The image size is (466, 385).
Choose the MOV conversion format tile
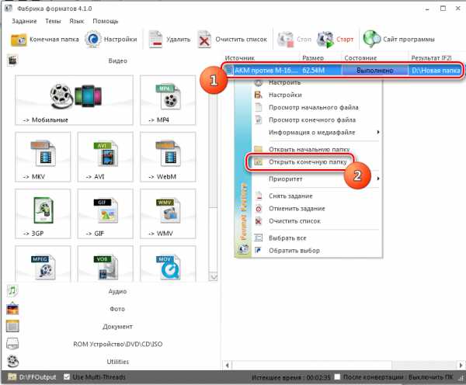pos(168,264)
